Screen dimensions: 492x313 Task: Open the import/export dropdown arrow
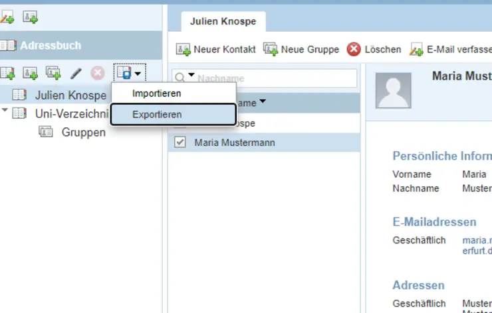pos(138,73)
